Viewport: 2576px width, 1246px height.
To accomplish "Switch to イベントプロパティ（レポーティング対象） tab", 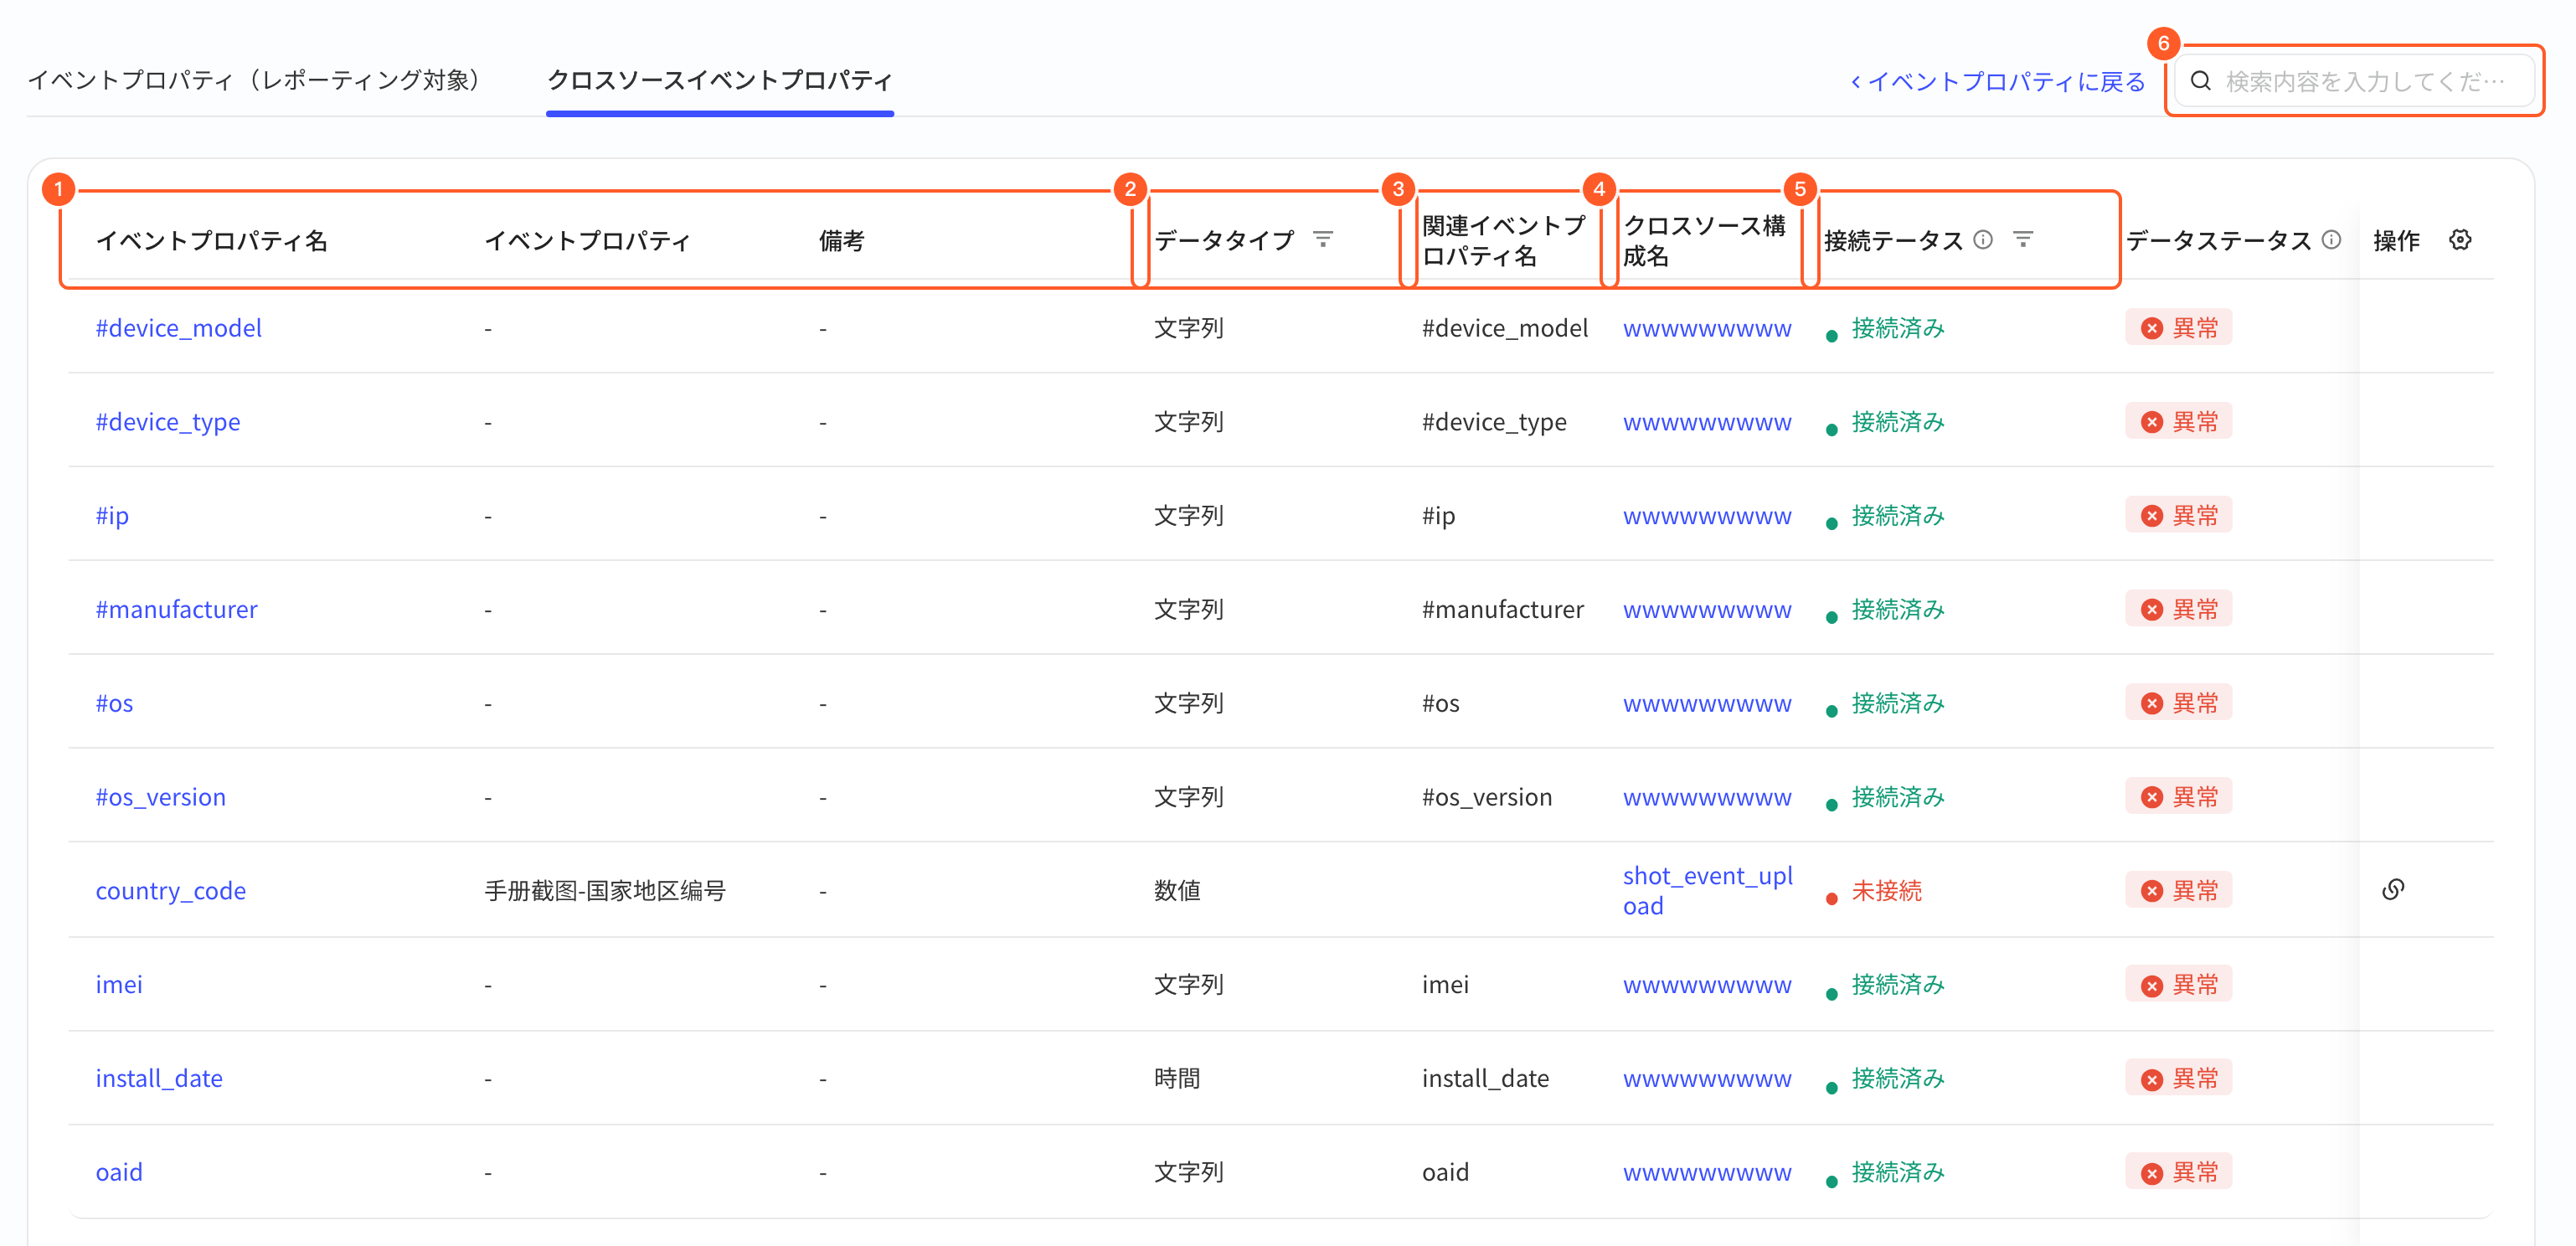I will (x=257, y=80).
